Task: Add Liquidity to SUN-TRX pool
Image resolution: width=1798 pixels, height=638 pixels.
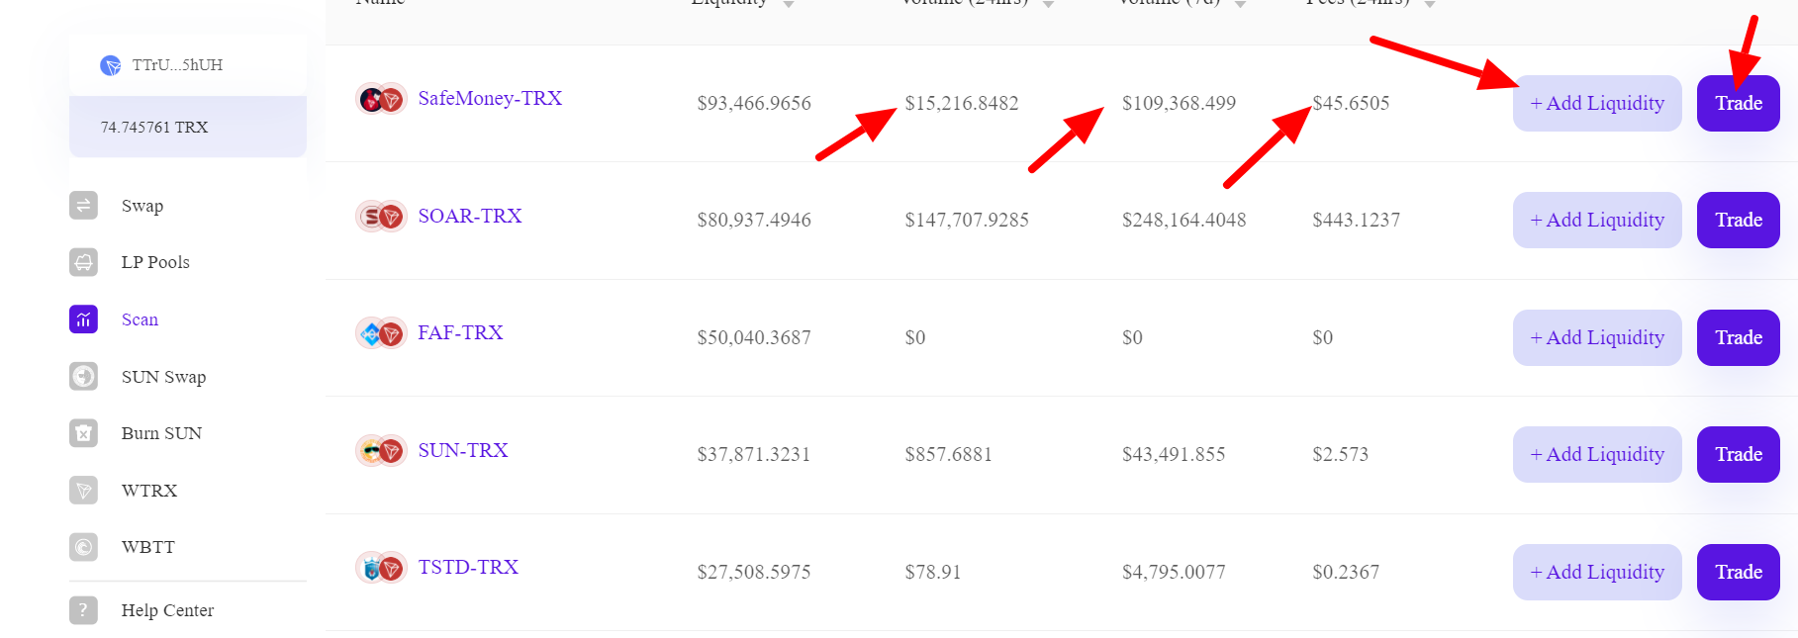Action: click(1597, 454)
